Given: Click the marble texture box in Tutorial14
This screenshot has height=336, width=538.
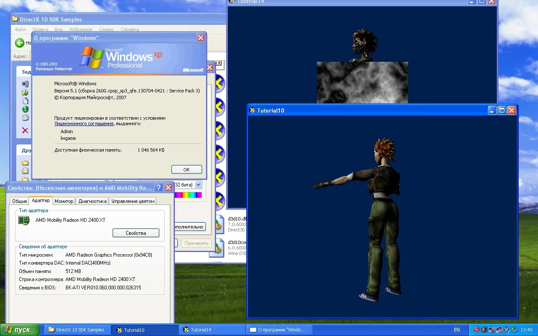Looking at the screenshot, I should (x=362, y=82).
